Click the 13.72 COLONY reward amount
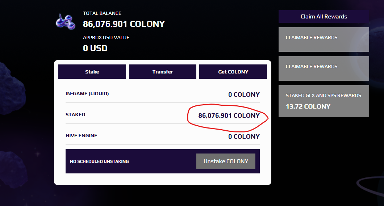Screen dimensions: 384x206 coord(308,106)
